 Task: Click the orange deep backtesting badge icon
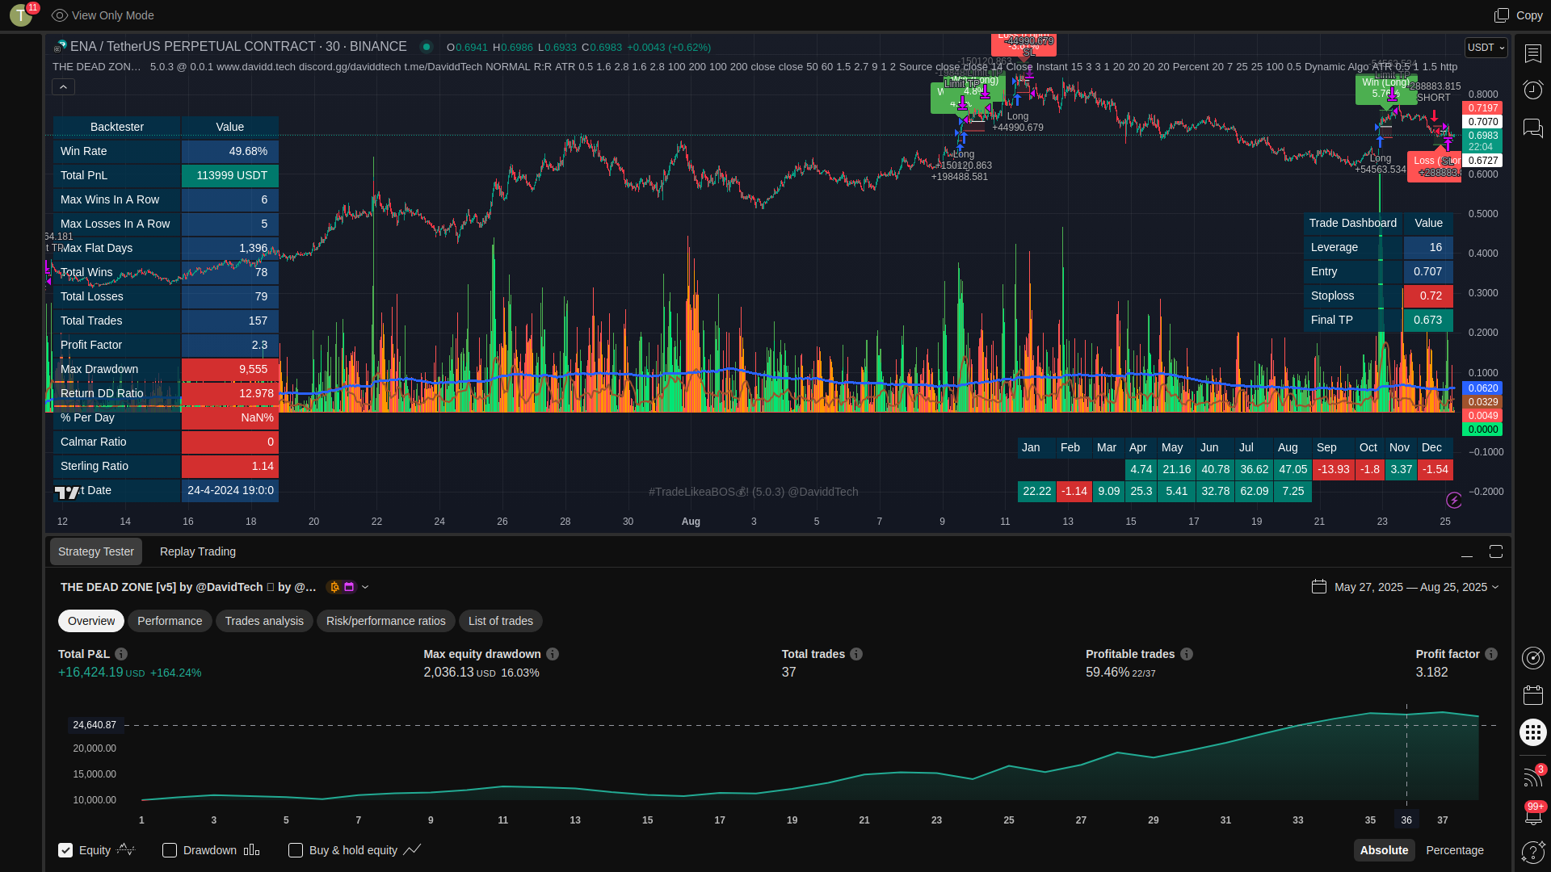pyautogui.click(x=335, y=587)
